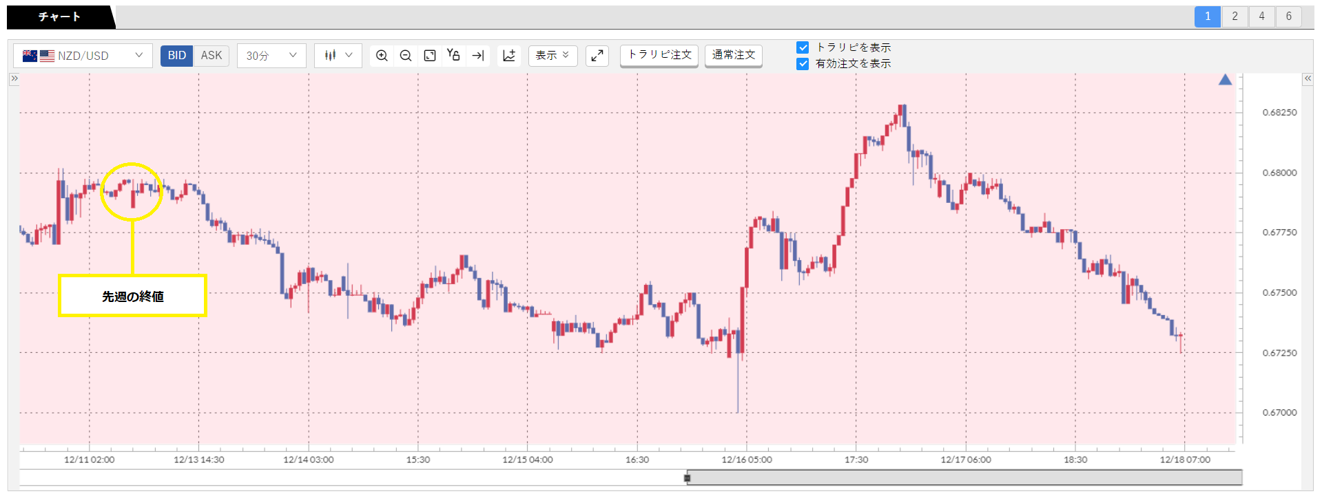This screenshot has height=496, width=1322.
Task: Click the zoom out magnifier icon
Action: tap(406, 56)
